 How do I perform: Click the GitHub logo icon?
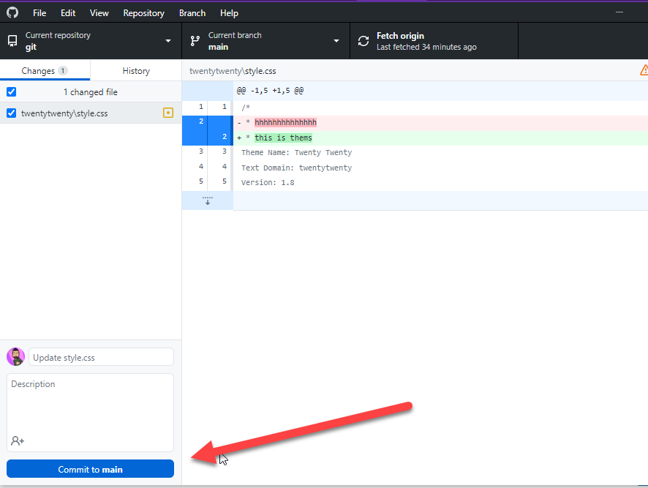tap(12, 13)
